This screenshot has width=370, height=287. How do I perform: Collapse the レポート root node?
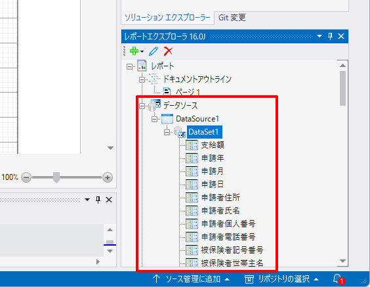[x=129, y=66]
